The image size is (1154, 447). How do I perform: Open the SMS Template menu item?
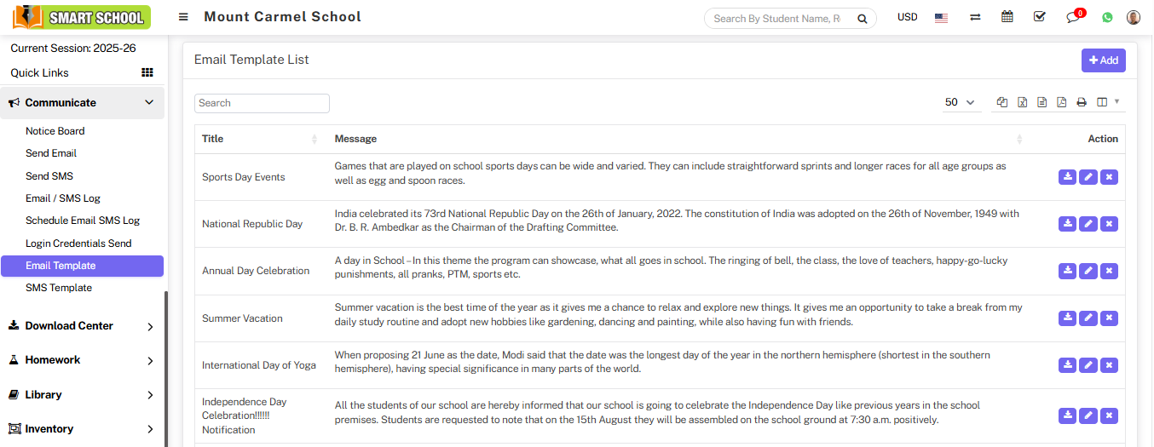coord(59,288)
